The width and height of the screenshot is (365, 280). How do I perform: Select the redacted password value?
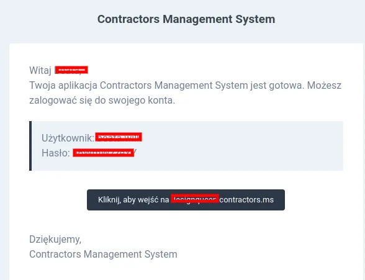point(103,153)
